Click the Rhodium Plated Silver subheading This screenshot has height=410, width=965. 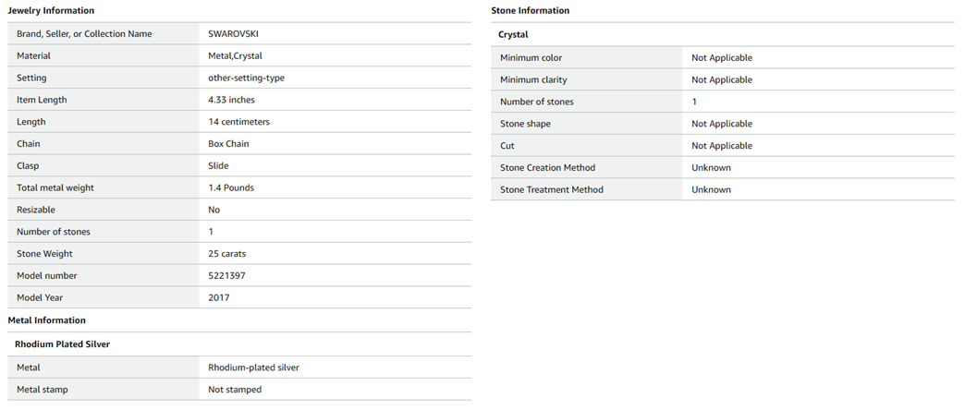[63, 344]
